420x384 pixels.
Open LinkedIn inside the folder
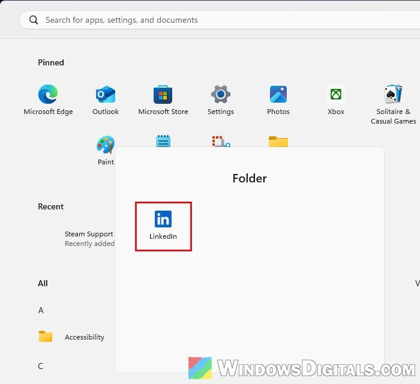pos(163,226)
